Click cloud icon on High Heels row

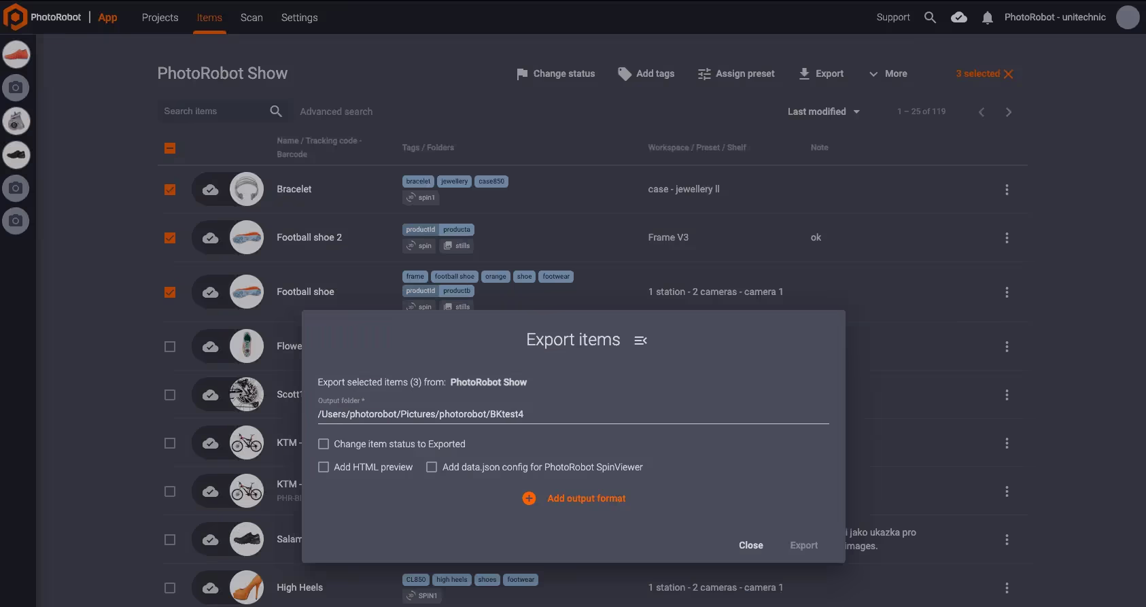pyautogui.click(x=211, y=588)
